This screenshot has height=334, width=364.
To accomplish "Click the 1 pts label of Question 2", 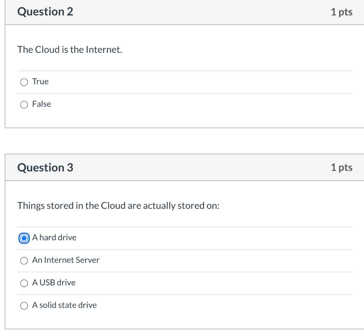I will tap(341, 12).
